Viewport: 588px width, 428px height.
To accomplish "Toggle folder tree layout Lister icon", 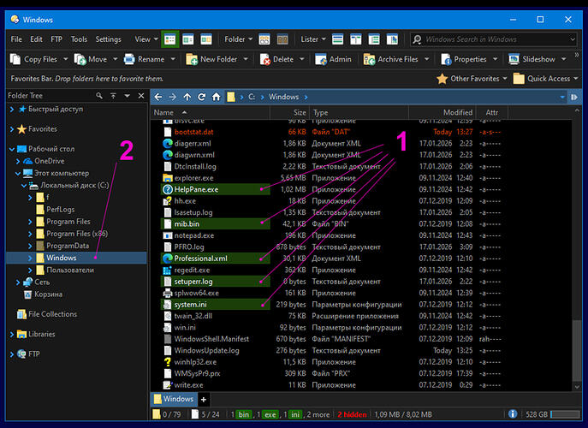I will coord(374,39).
